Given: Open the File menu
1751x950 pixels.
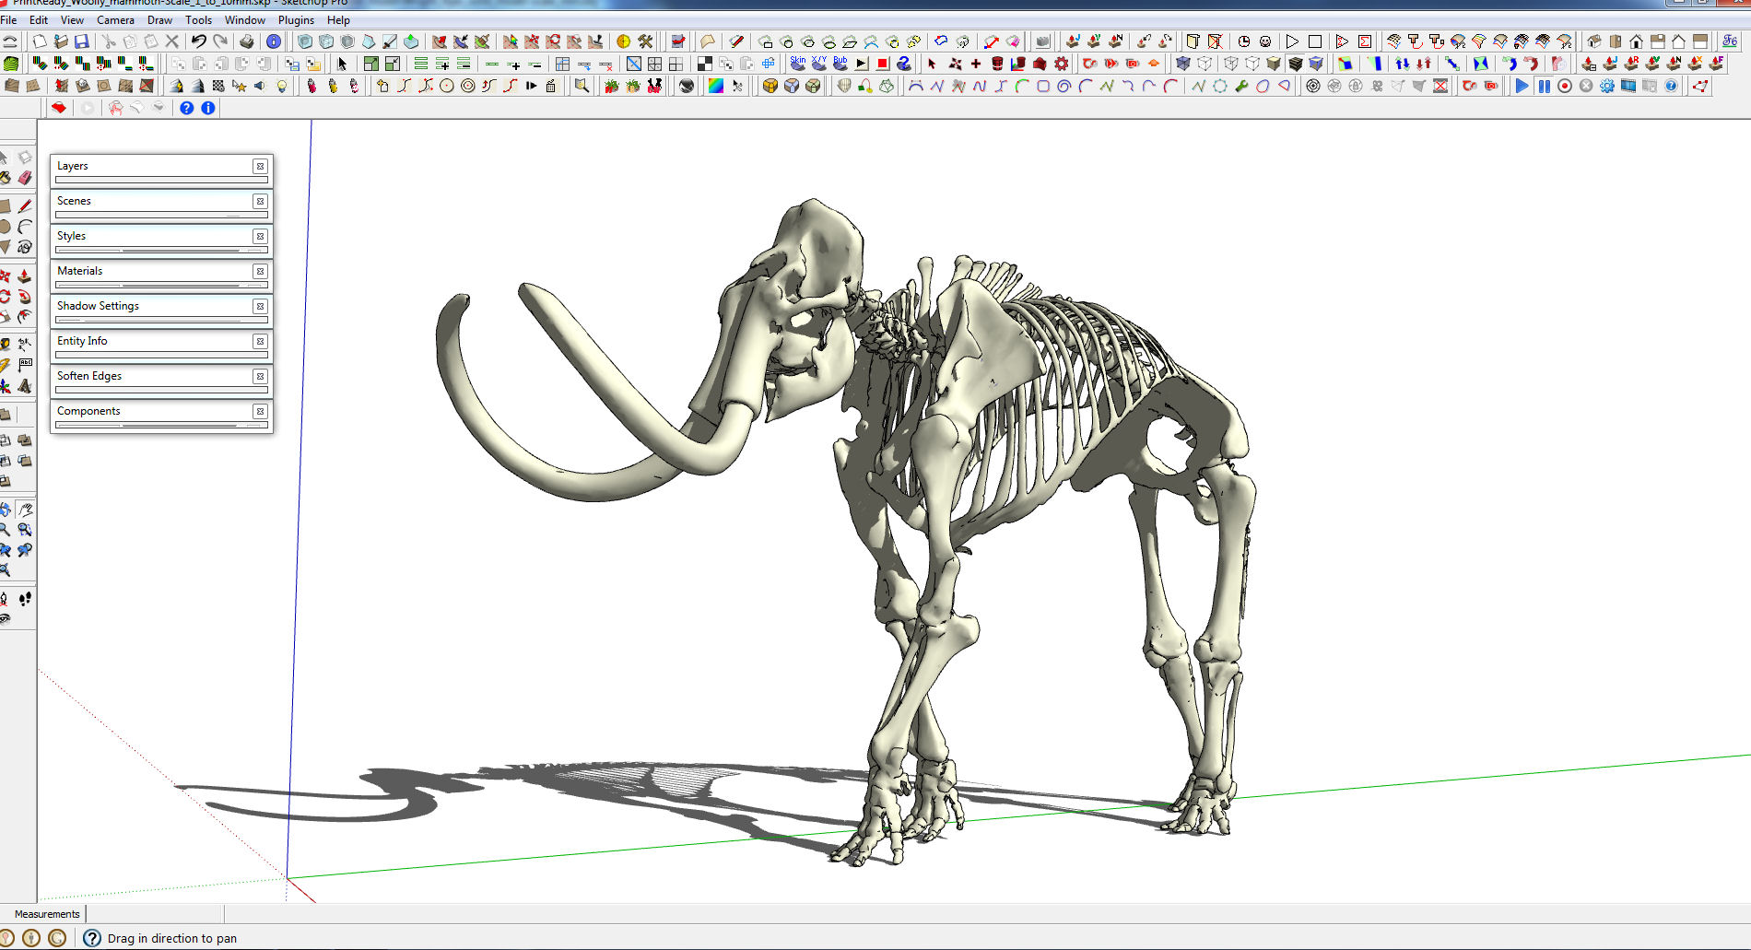Looking at the screenshot, I should (x=9, y=20).
